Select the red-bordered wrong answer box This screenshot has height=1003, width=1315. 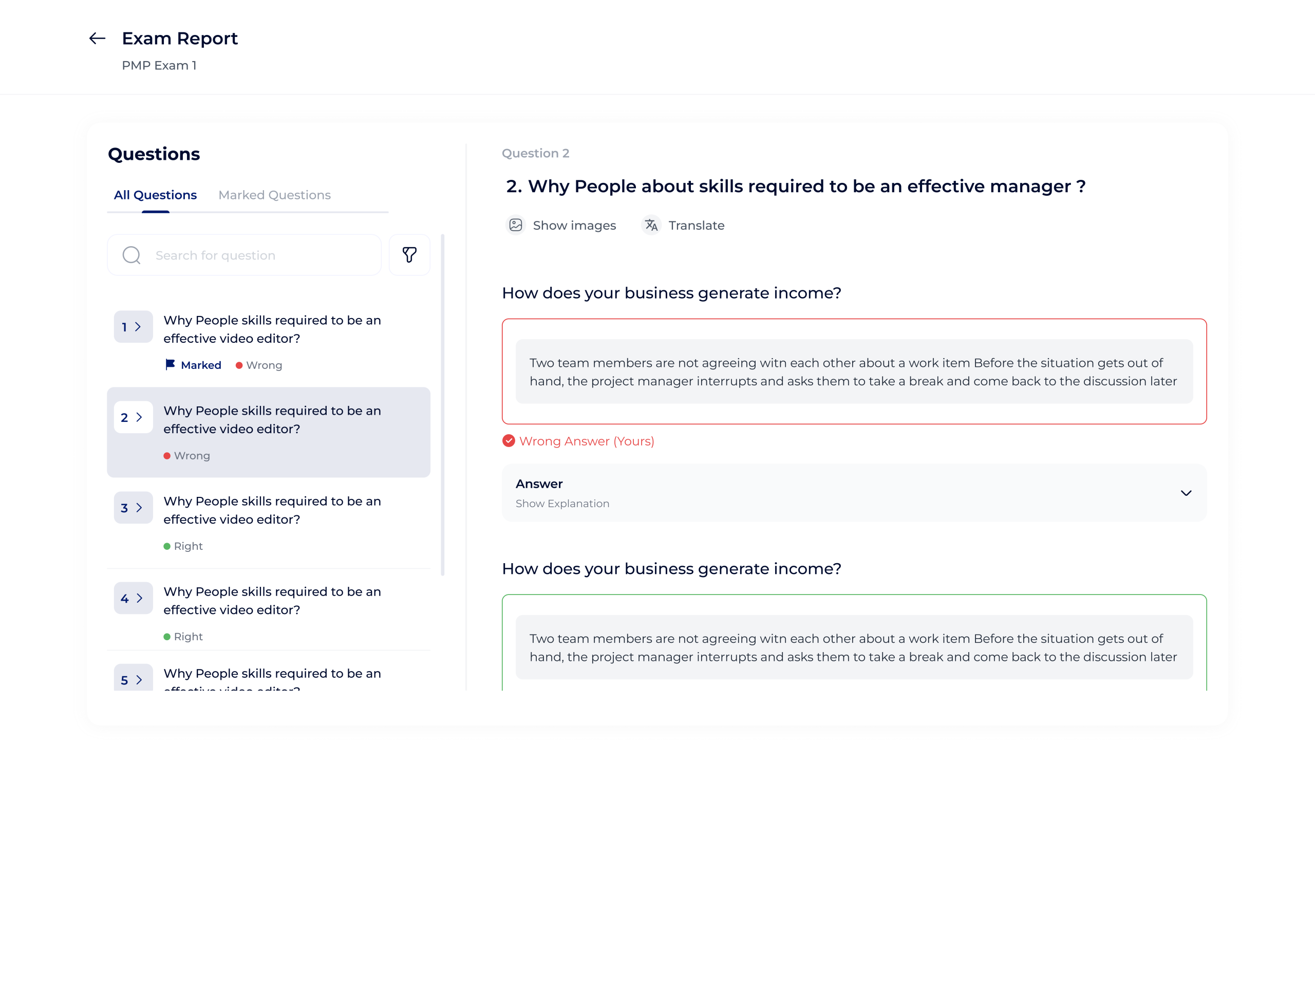(x=854, y=372)
